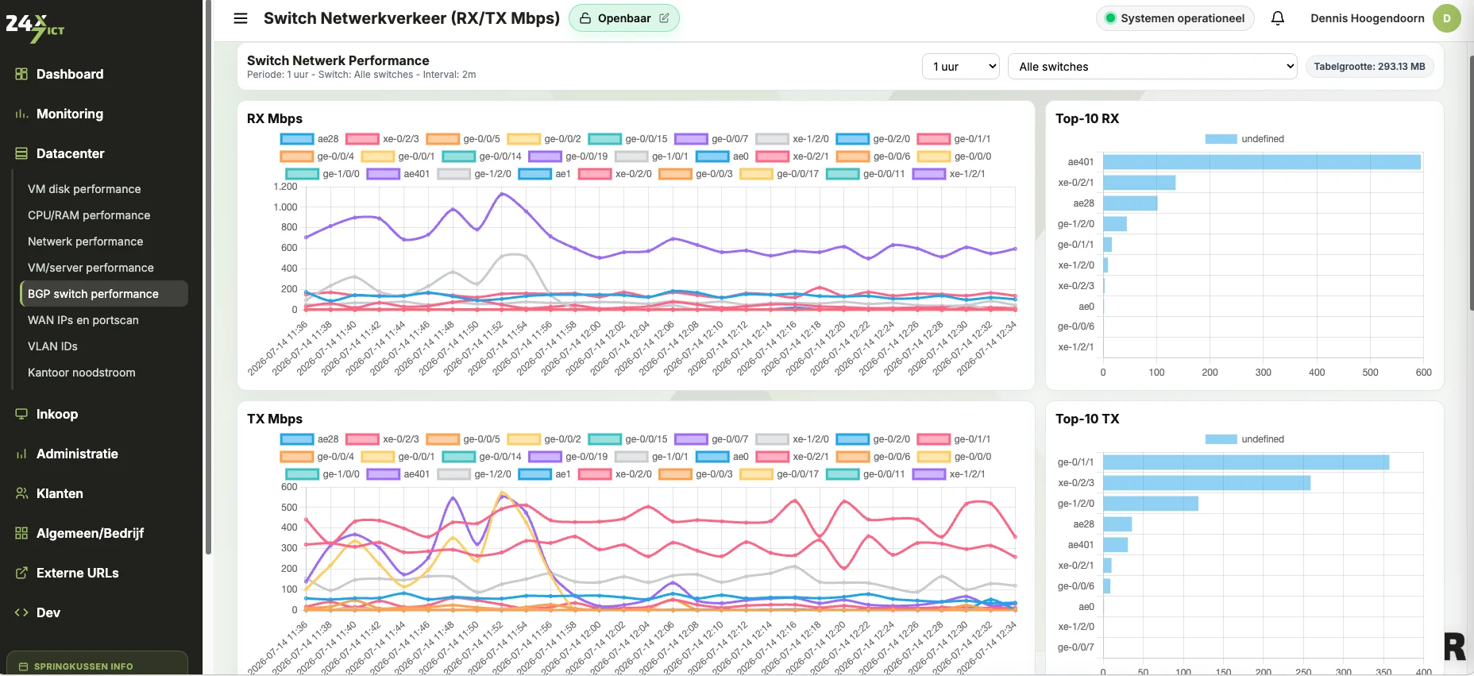Go to CPU/RAM performance page

point(89,215)
